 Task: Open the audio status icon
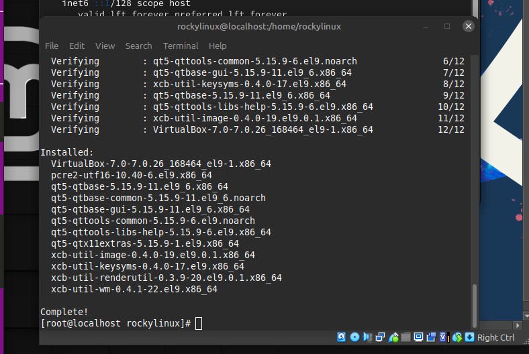[367, 337]
